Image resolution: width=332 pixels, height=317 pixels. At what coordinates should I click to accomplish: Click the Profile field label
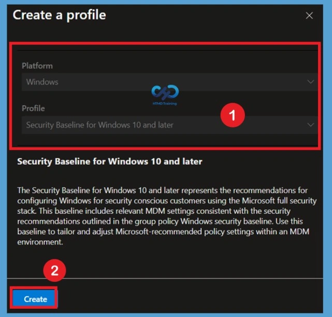pyautogui.click(x=34, y=108)
